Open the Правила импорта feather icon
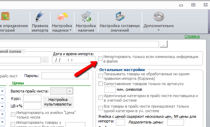The width and height of the screenshot is (210, 127). pos(40,17)
